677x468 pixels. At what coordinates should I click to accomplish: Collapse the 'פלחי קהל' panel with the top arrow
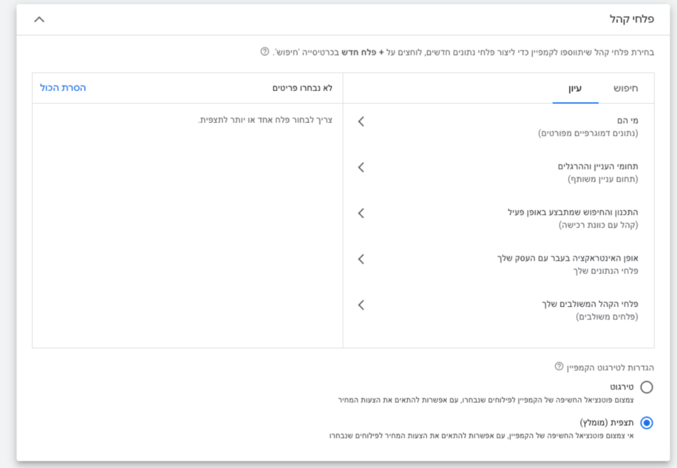coord(39,19)
